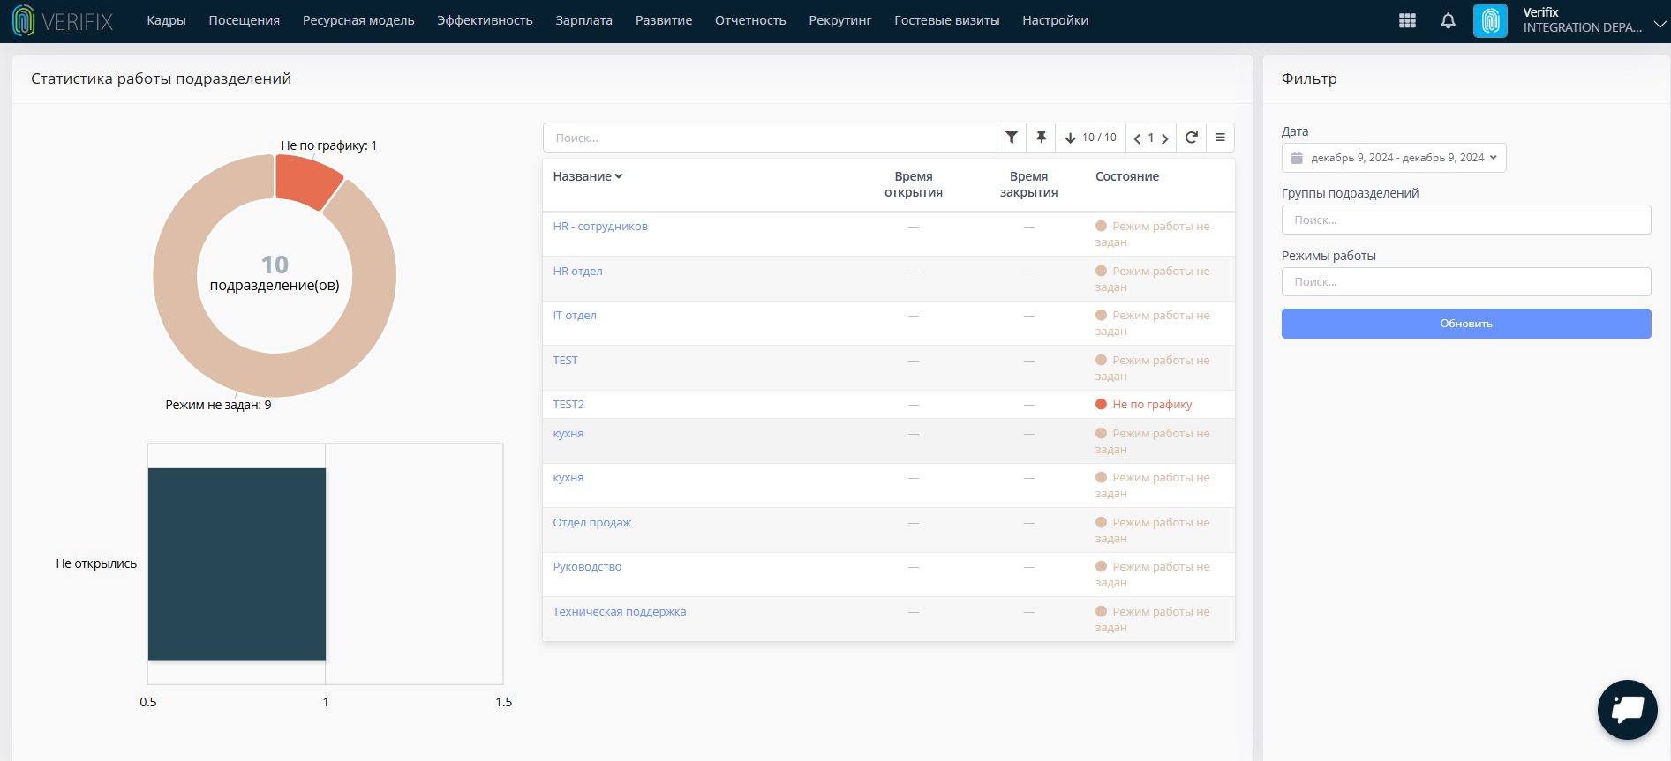Open the table filter funnel icon

[x=1012, y=138]
